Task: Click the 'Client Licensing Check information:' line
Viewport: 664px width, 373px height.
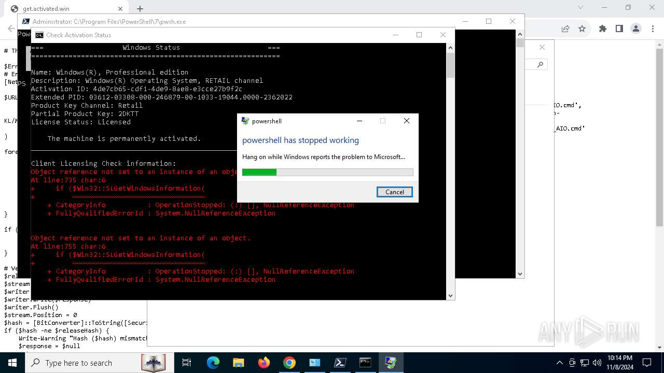Action: pos(104,164)
